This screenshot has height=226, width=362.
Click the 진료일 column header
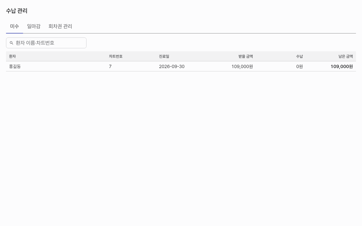point(164,56)
